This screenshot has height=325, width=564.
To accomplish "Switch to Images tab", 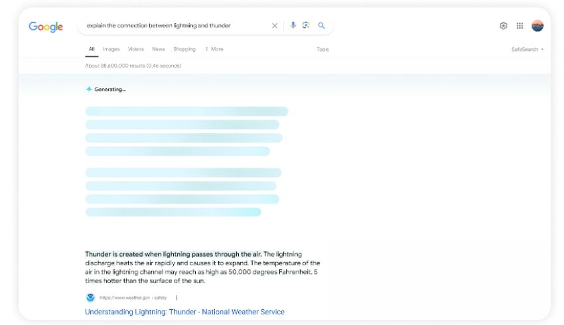I will [x=111, y=49].
